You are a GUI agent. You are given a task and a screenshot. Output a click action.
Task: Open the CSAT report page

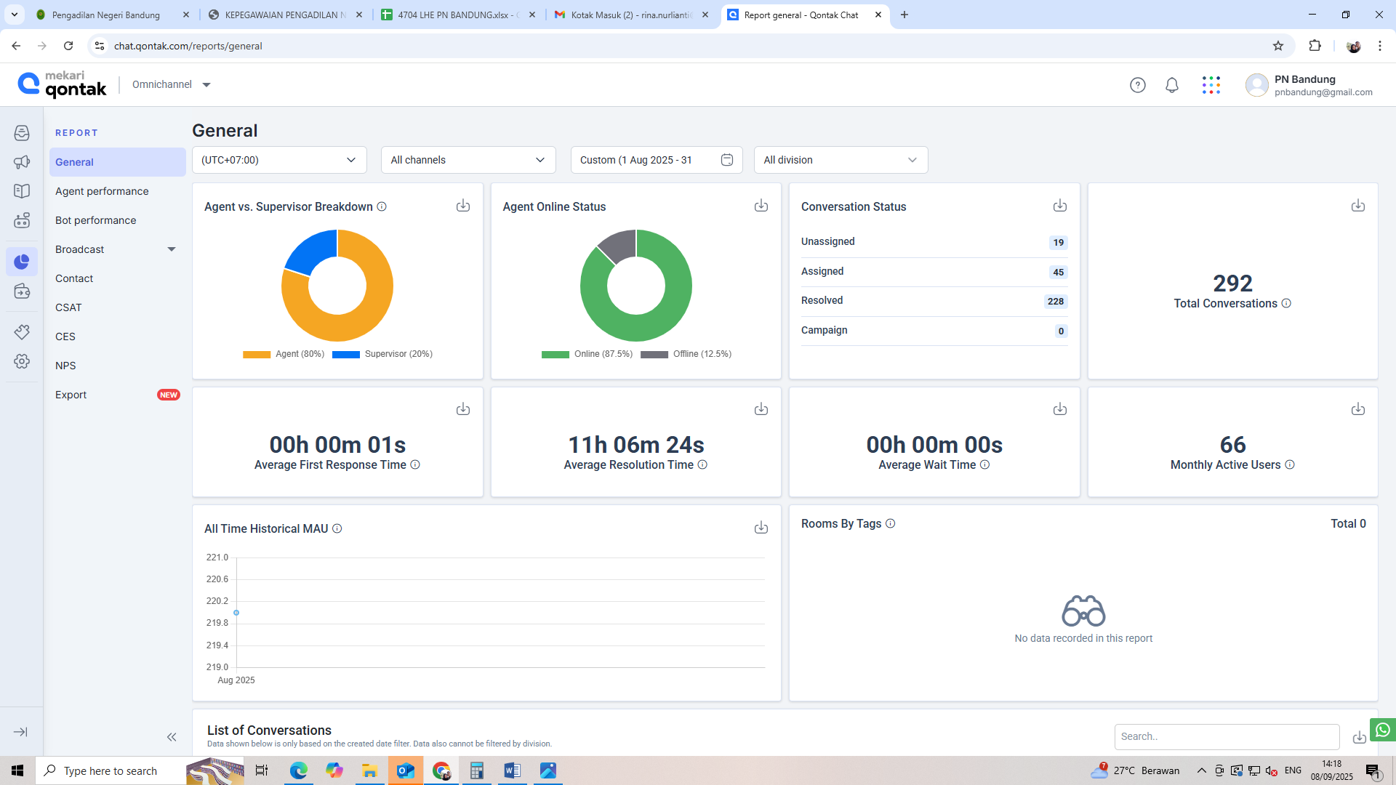tap(68, 307)
